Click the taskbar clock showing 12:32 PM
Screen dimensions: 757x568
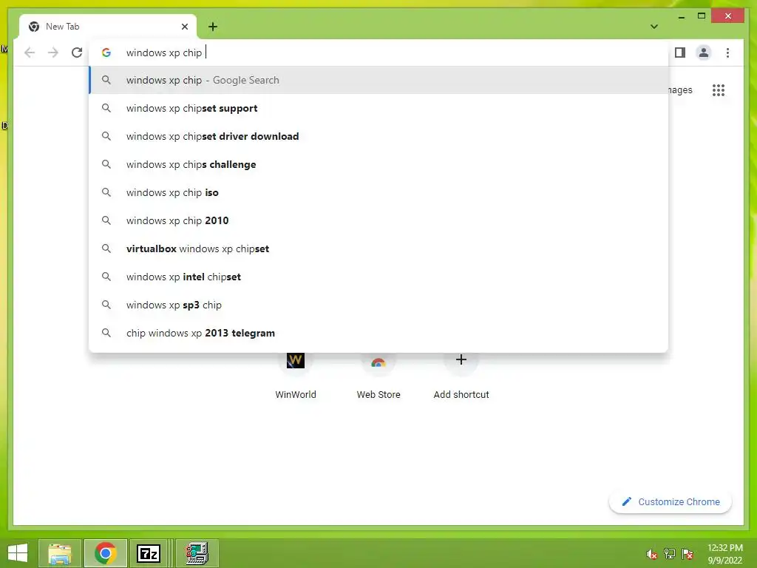click(x=724, y=554)
